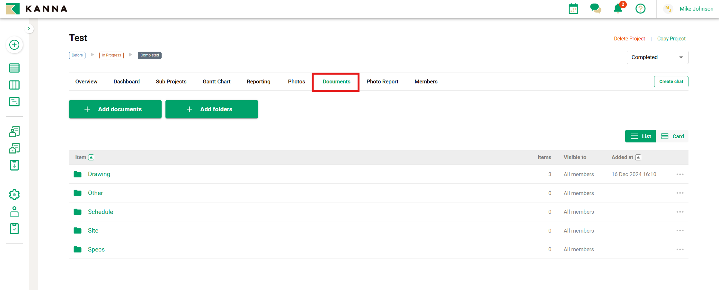This screenshot has height=290, width=719.
Task: Switch to the Gantt Chart tab
Action: (217, 81)
